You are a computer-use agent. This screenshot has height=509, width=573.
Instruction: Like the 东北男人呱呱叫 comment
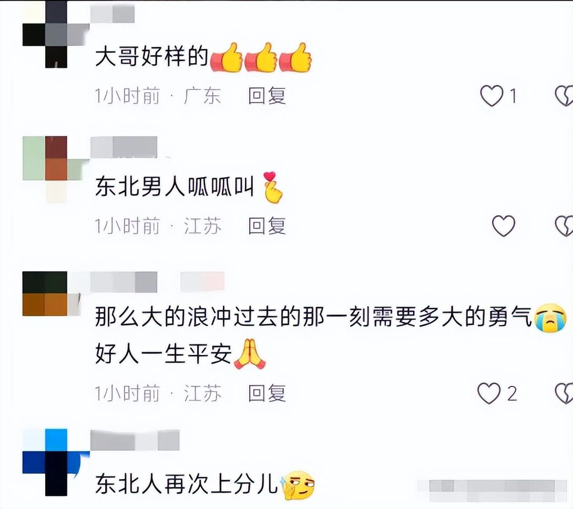504,226
